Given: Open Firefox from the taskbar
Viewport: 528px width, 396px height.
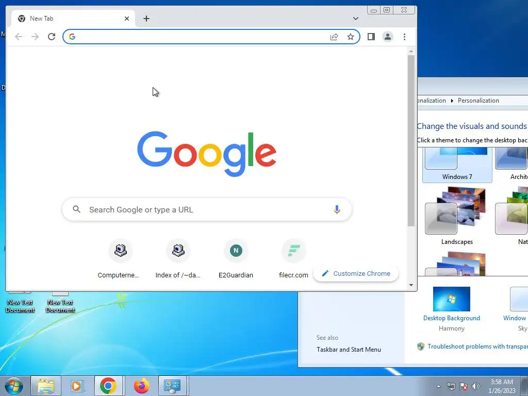Looking at the screenshot, I should 141,386.
